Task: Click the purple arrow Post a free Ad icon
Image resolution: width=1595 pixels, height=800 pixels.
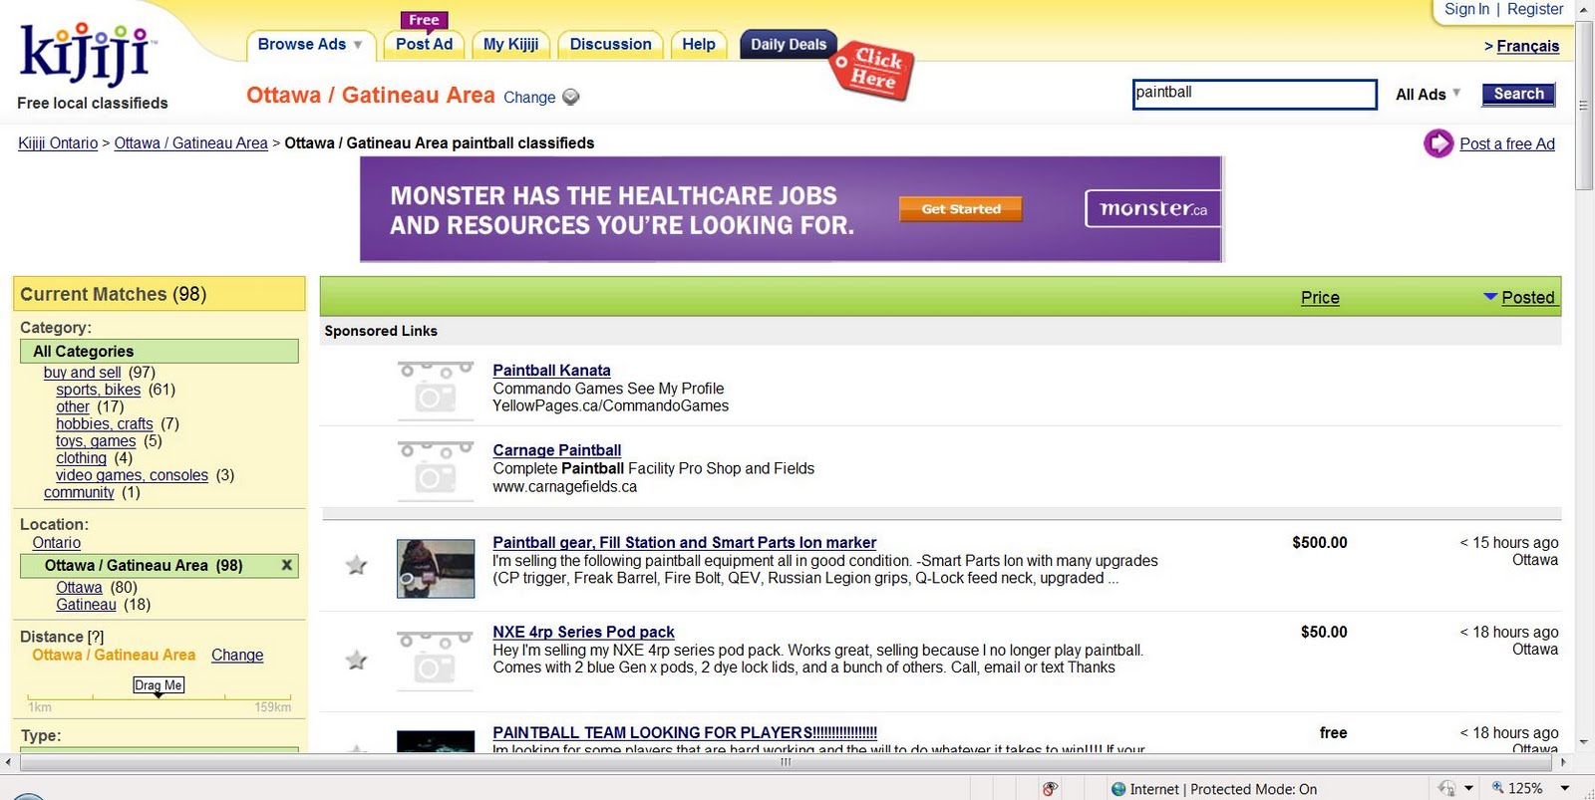Action: tap(1438, 143)
